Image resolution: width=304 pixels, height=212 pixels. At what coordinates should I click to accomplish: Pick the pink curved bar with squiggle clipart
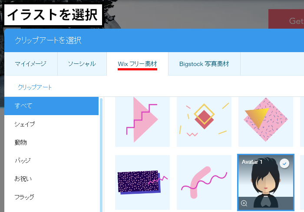204,182
